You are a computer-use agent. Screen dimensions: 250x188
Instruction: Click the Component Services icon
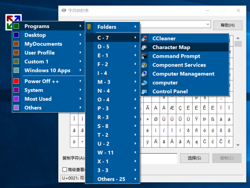pyautogui.click(x=144, y=65)
